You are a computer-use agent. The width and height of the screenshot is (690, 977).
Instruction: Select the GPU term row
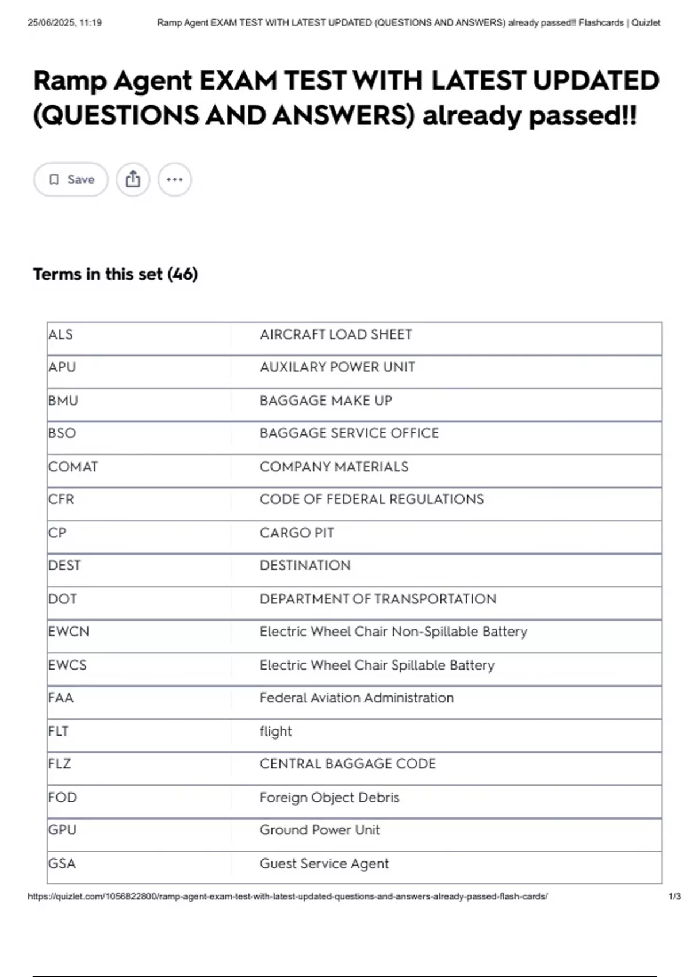click(62, 830)
